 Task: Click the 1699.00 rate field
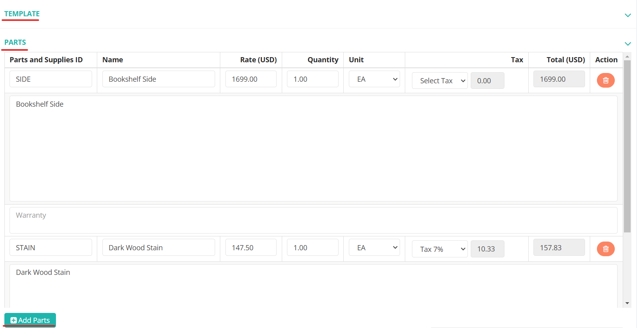(251, 79)
